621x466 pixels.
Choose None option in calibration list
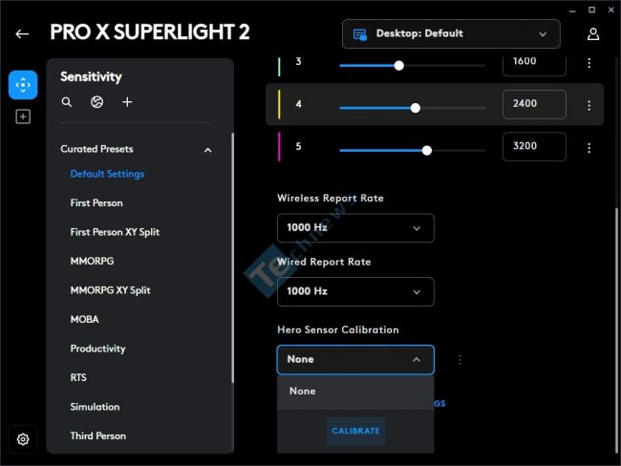pyautogui.click(x=355, y=392)
